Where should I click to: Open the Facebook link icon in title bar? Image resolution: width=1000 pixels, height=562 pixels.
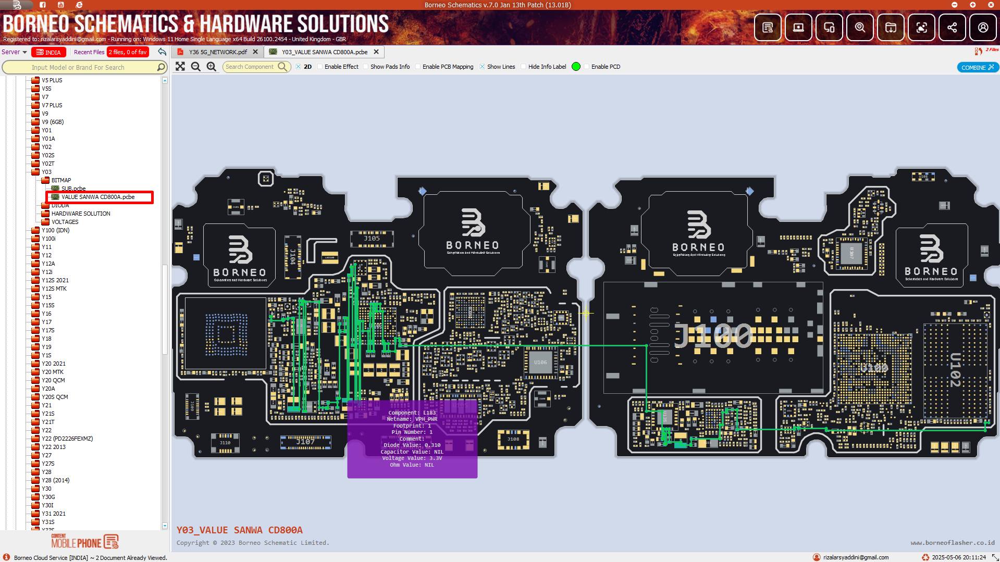pos(43,5)
